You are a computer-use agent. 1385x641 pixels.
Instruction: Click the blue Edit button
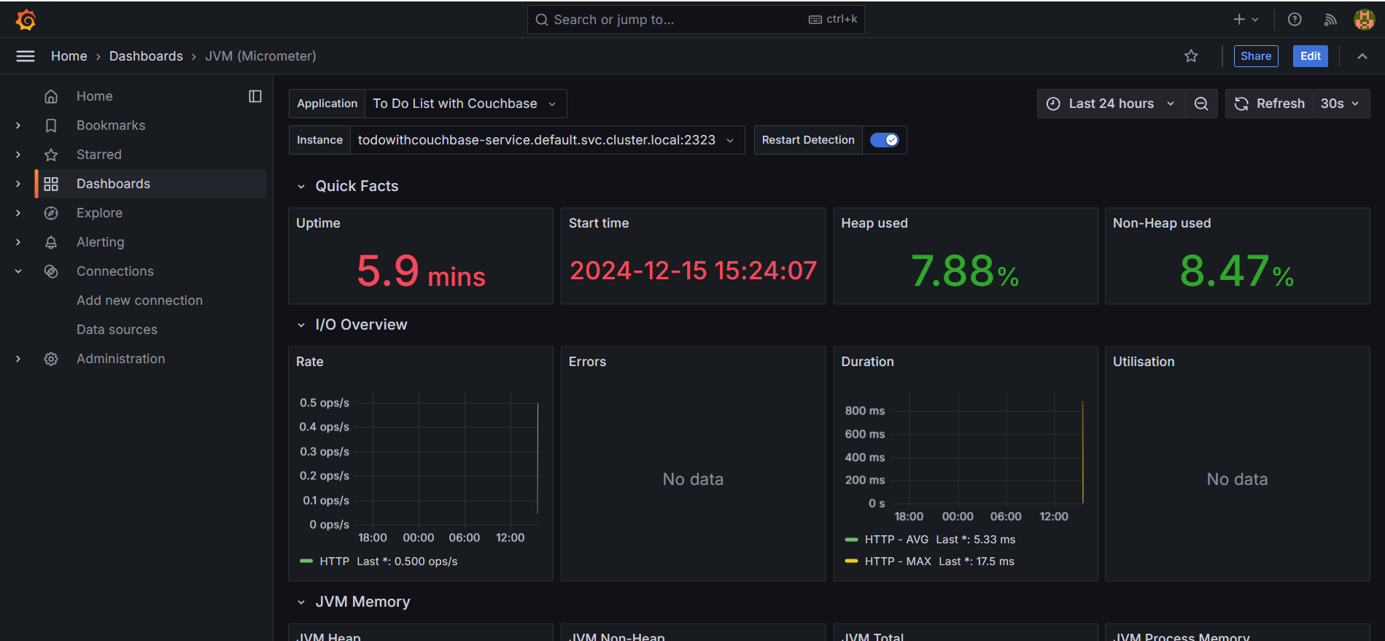click(x=1310, y=56)
